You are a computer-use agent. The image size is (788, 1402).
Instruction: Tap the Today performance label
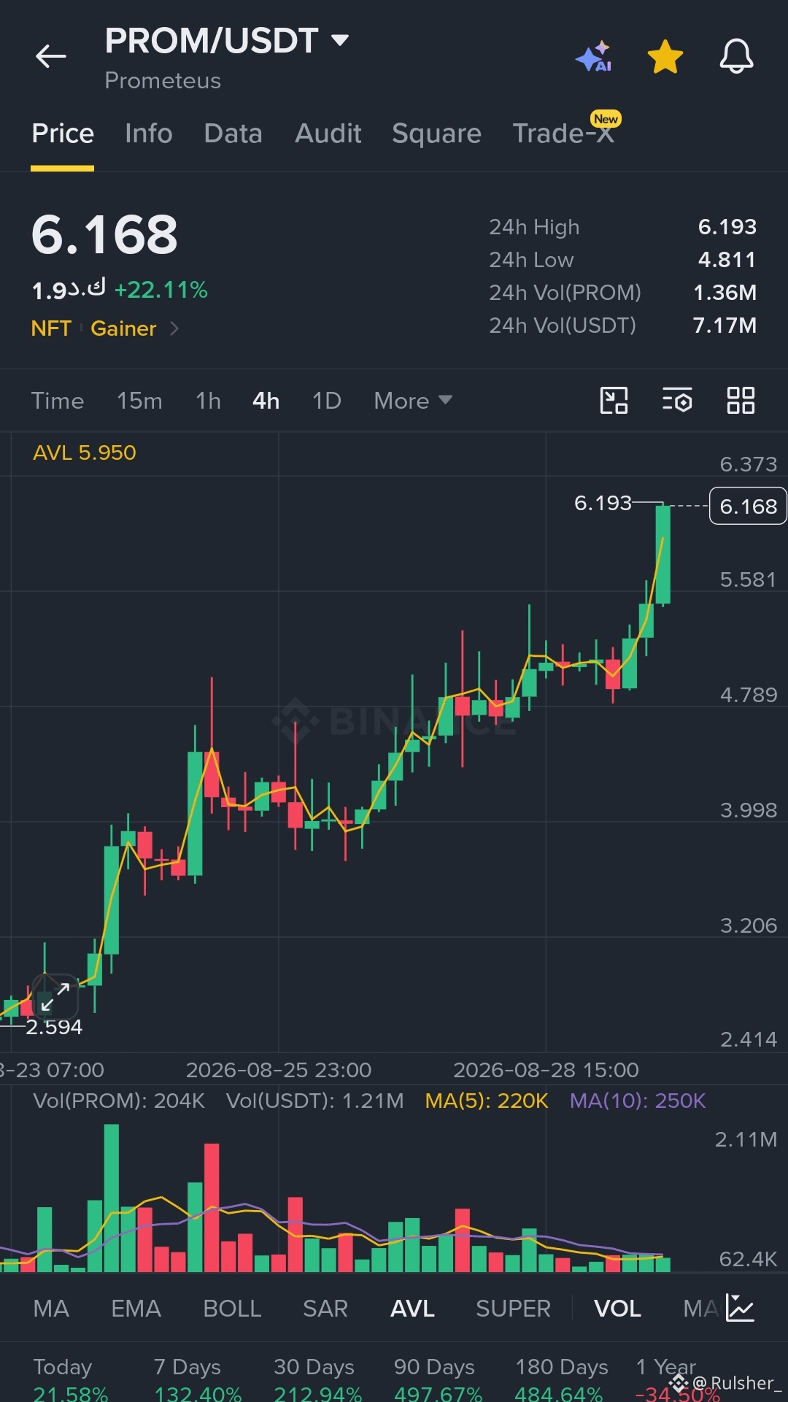coord(63,1366)
